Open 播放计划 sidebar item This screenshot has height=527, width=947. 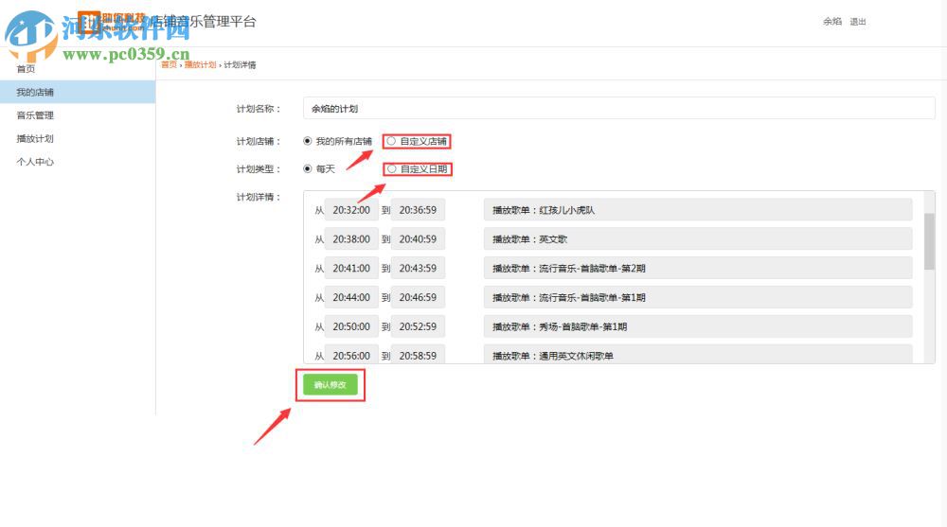[35, 139]
